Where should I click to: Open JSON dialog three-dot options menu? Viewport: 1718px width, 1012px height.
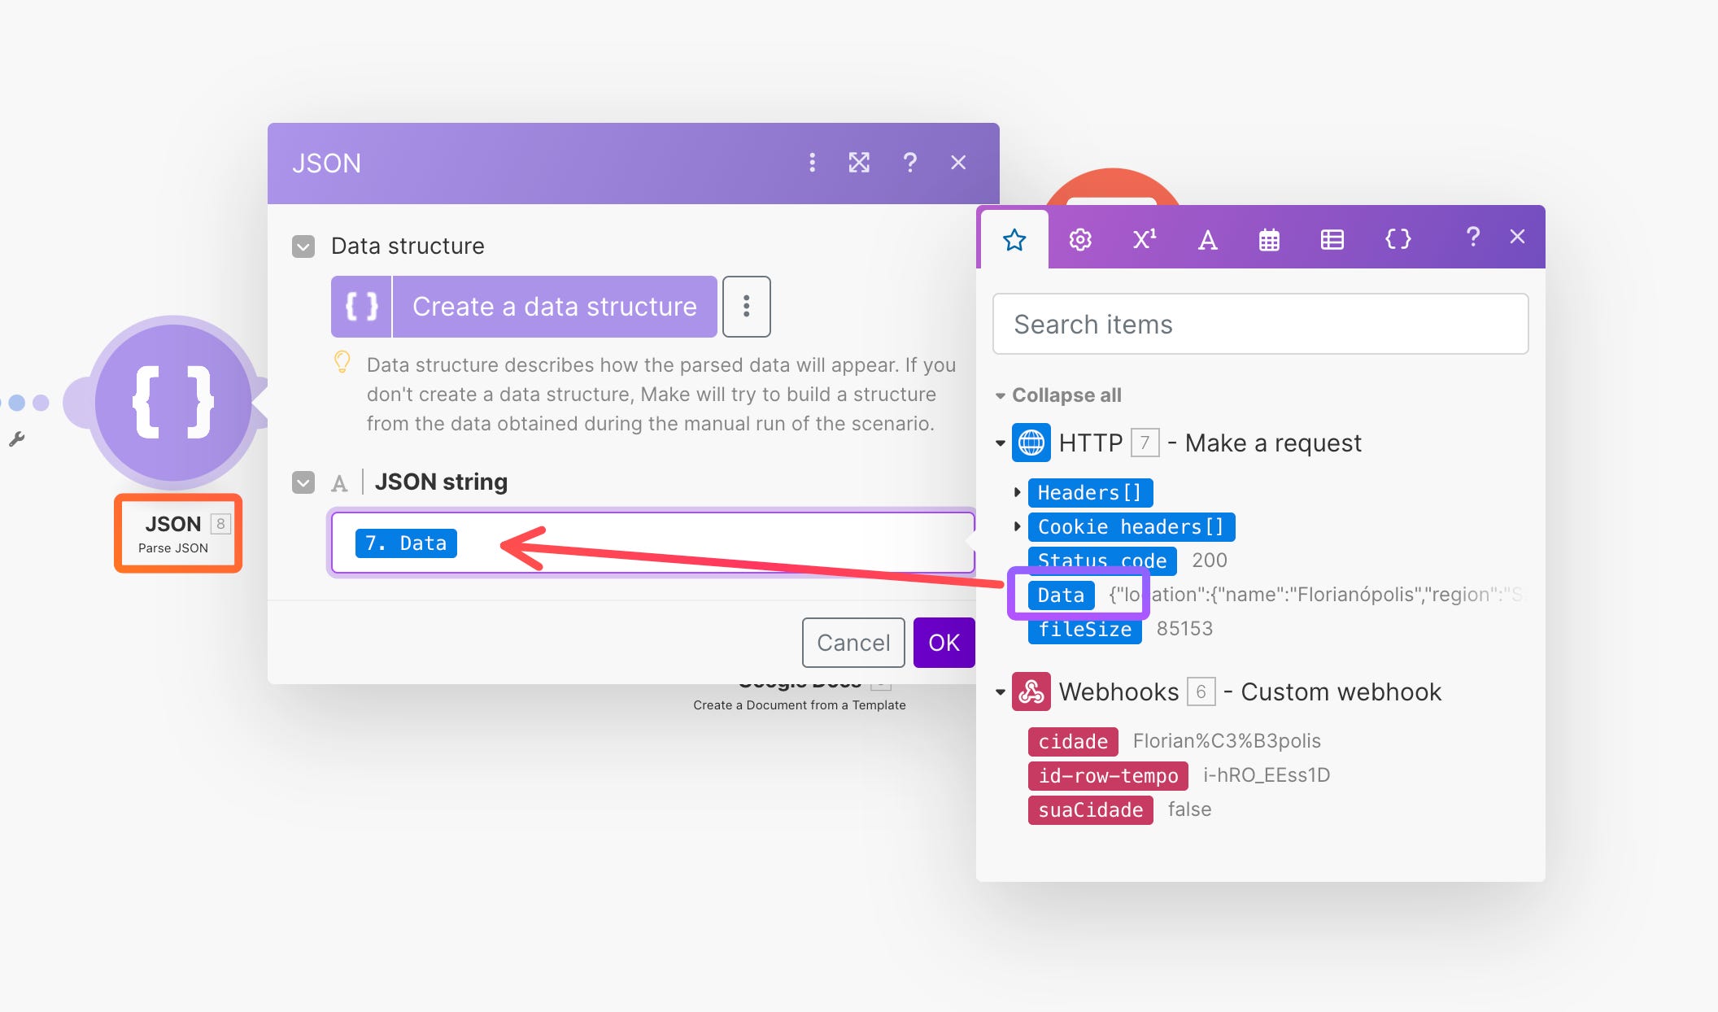point(812,163)
